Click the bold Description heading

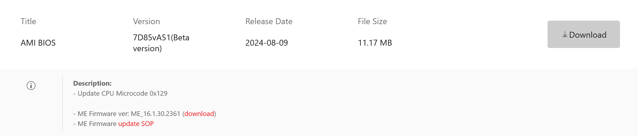(x=92, y=83)
